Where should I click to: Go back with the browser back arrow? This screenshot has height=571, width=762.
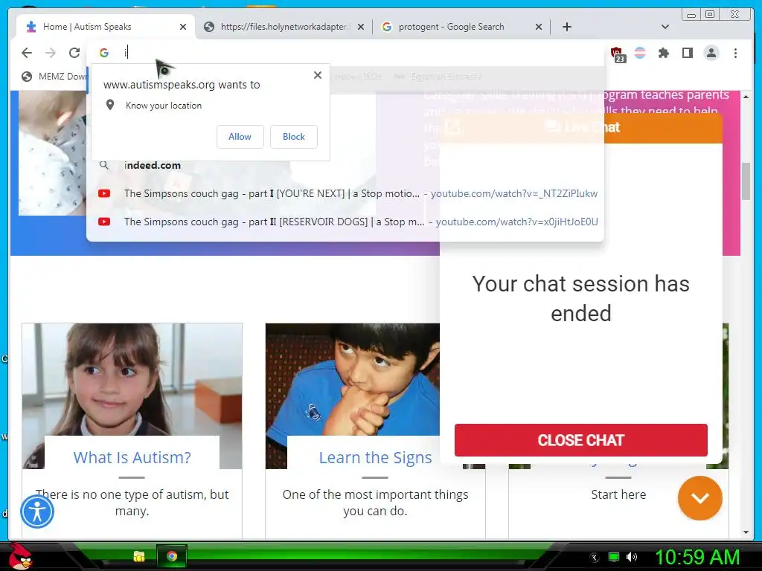[27, 53]
